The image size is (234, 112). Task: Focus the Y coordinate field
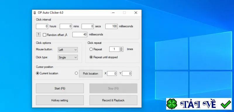(127, 73)
